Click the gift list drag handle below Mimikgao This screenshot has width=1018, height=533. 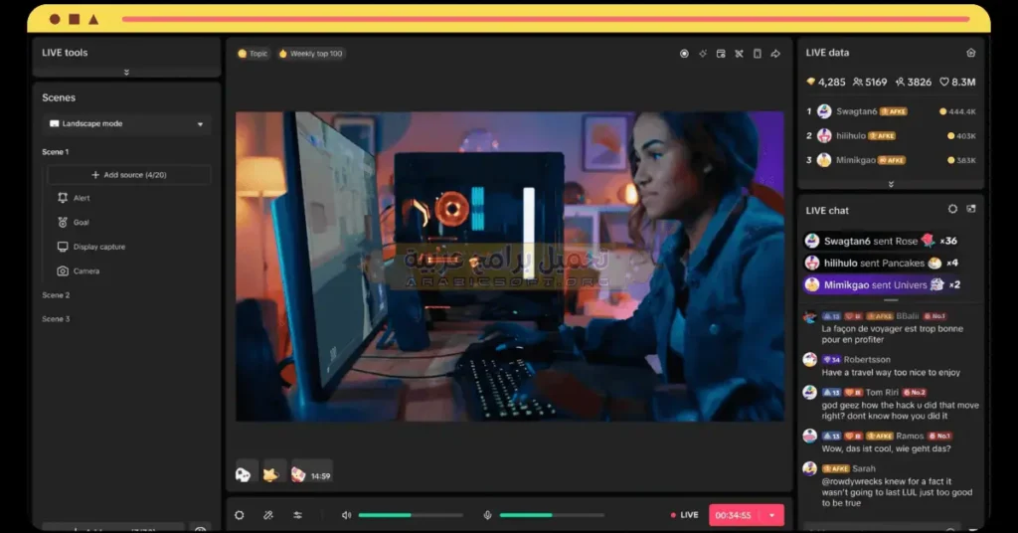click(891, 300)
